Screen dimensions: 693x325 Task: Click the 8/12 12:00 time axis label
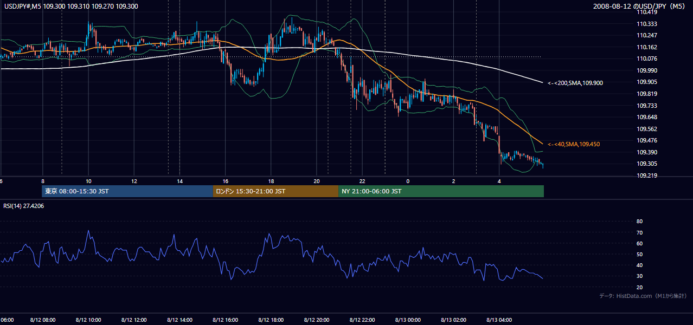coord(134,320)
